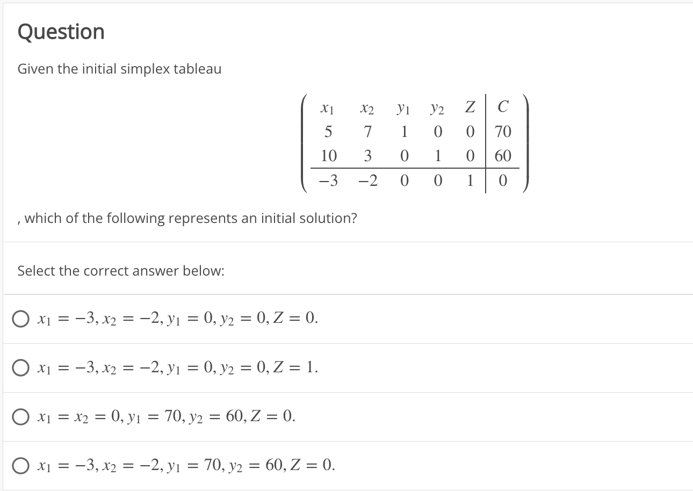
Task: Click the x1 column header in the matrix
Action: 327,107
